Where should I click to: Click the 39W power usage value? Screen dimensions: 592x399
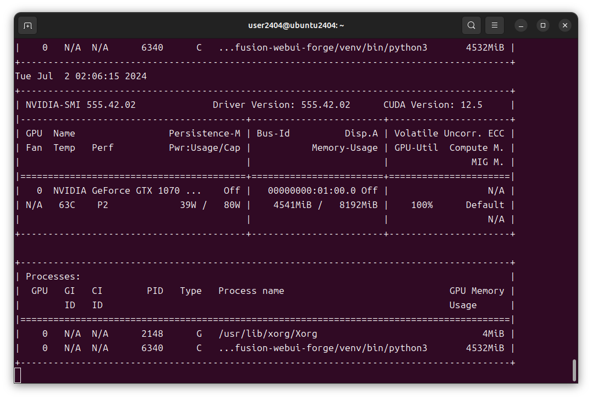click(188, 205)
